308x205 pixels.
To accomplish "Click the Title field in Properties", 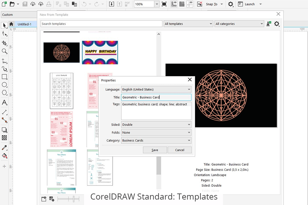I will tap(156, 97).
